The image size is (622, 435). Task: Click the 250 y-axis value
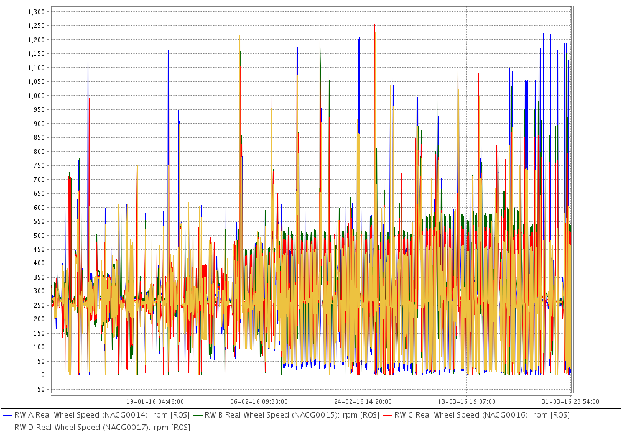tap(39, 305)
